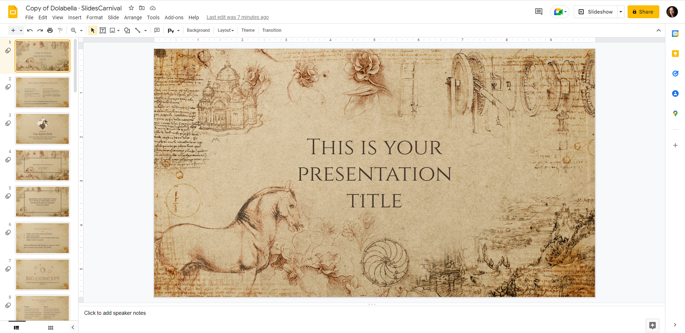Select slide 3 'I am Jayden Smith' thumbnail
685x333 pixels.
click(x=42, y=129)
